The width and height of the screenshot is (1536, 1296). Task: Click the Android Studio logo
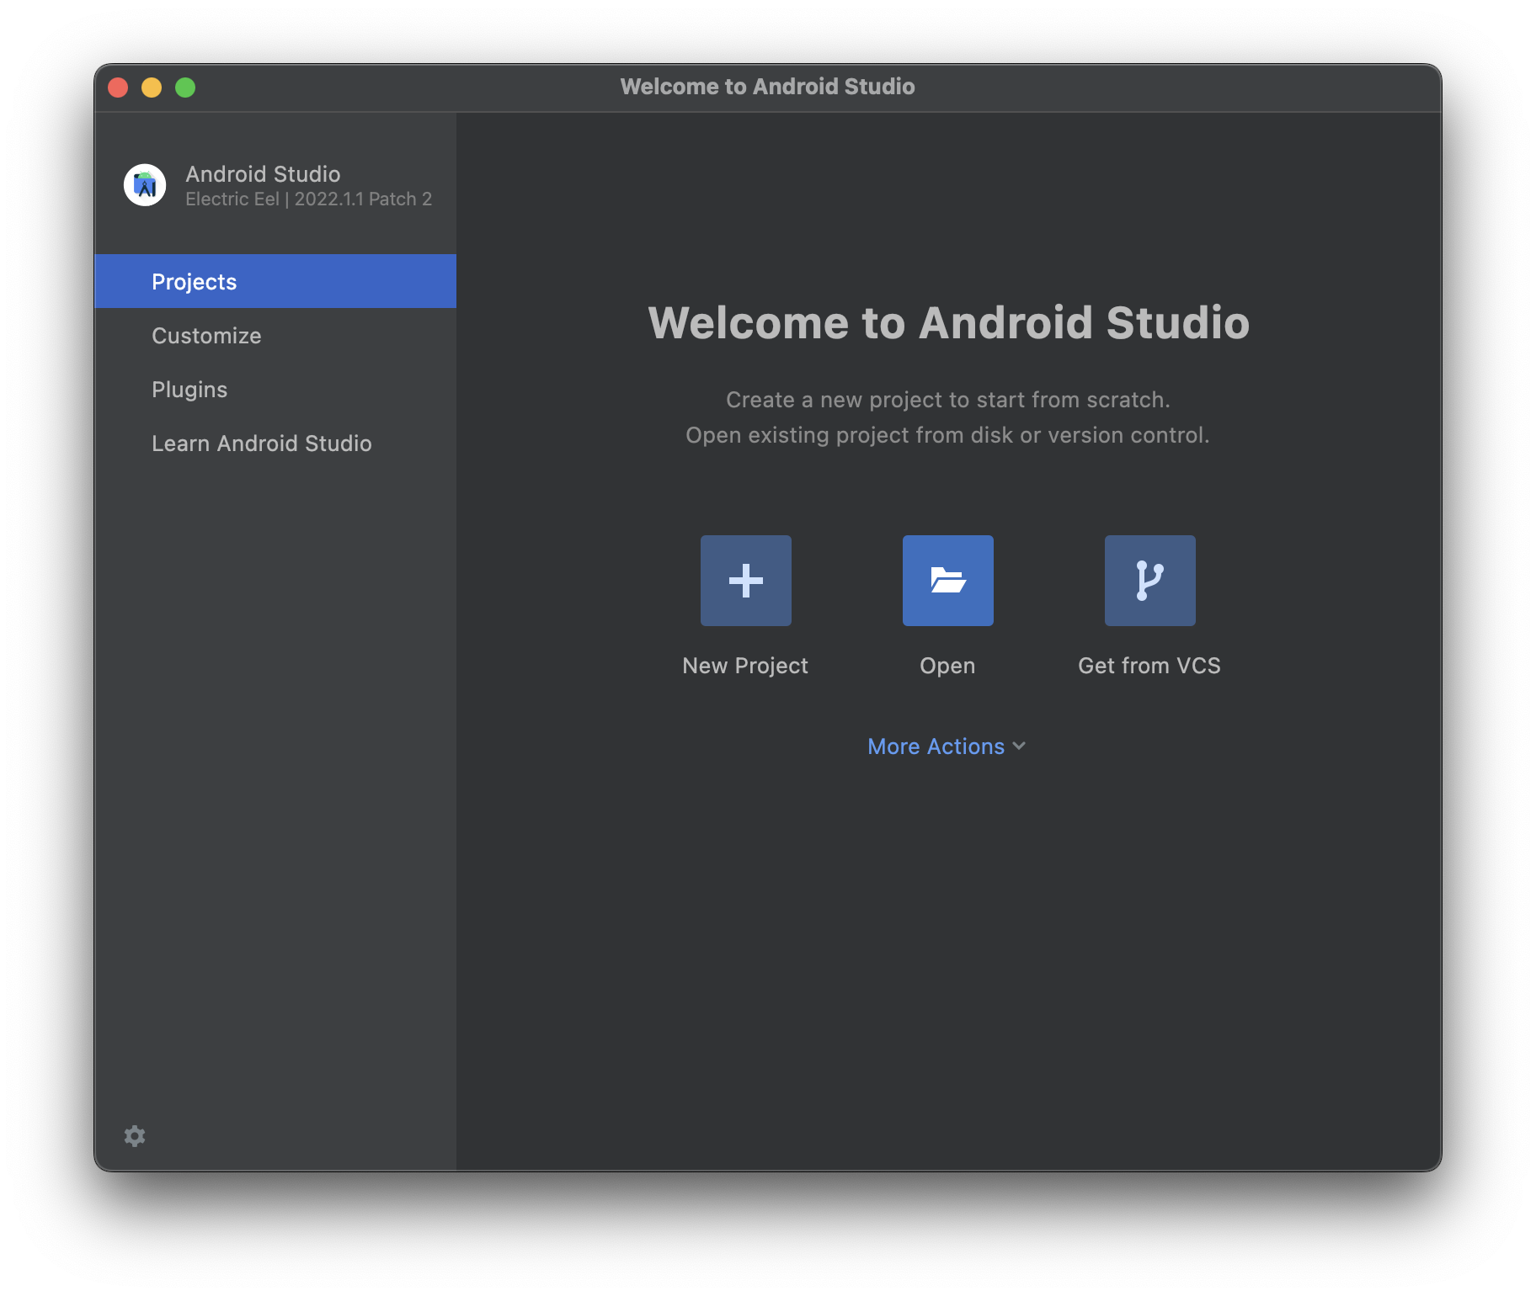(145, 185)
